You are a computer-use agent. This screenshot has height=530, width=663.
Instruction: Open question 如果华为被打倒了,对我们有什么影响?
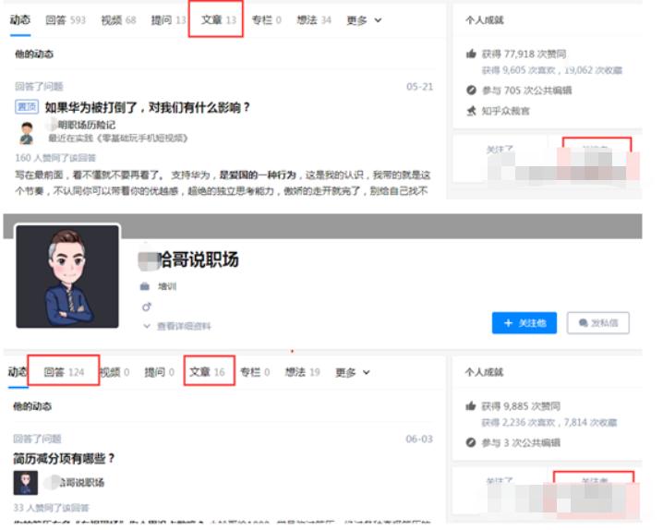[147, 107]
